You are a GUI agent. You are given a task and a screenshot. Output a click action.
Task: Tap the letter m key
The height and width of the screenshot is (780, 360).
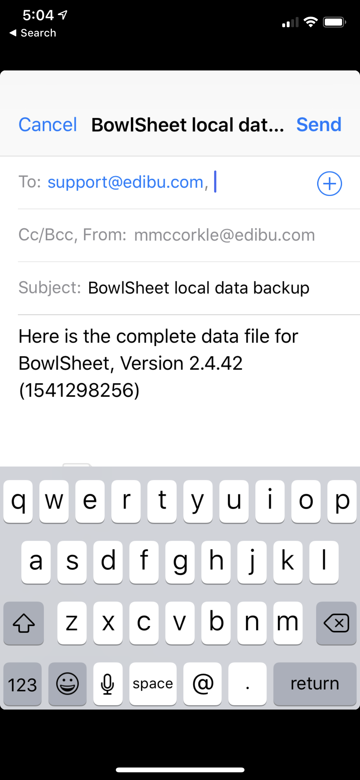[x=288, y=623]
